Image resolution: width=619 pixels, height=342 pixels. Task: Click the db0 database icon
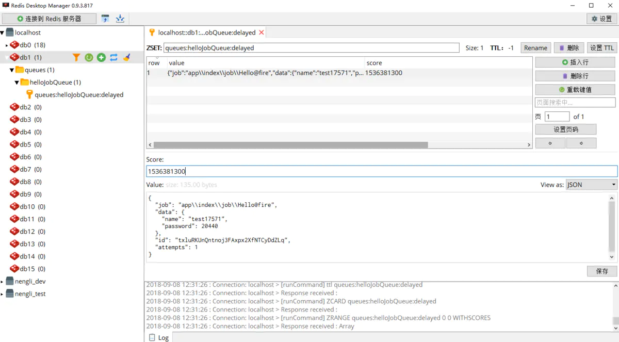pyautogui.click(x=14, y=45)
